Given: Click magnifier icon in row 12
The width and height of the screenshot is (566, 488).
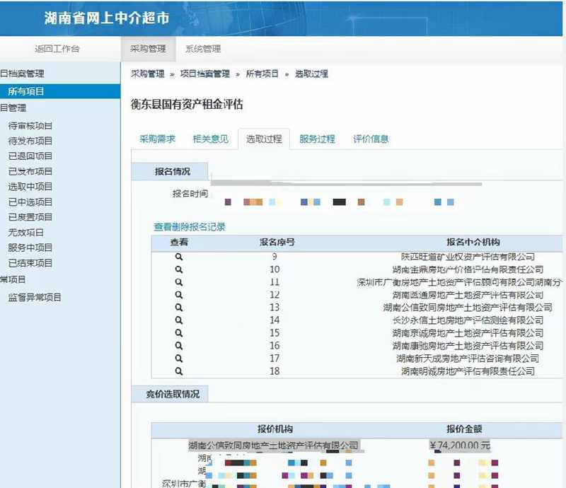Looking at the screenshot, I should click(179, 295).
